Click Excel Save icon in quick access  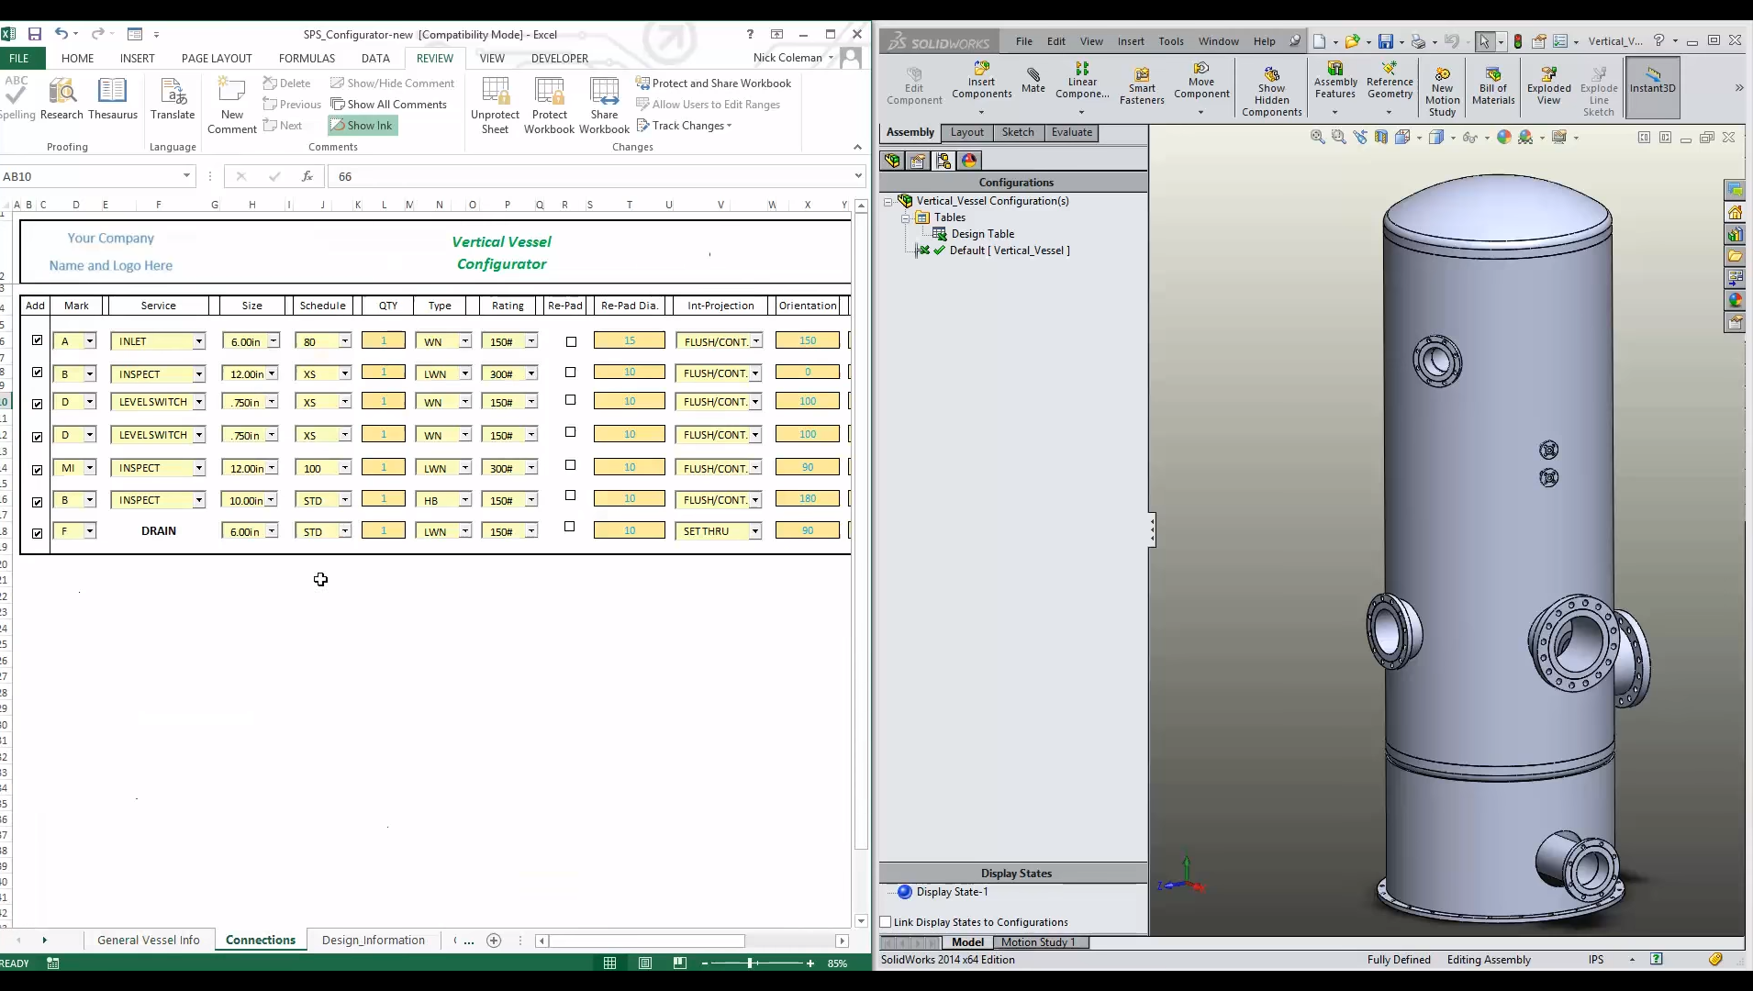[x=35, y=34]
